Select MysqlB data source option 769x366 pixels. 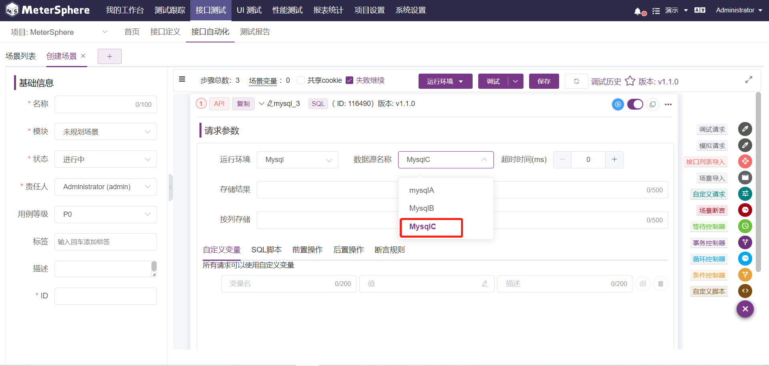click(x=446, y=208)
